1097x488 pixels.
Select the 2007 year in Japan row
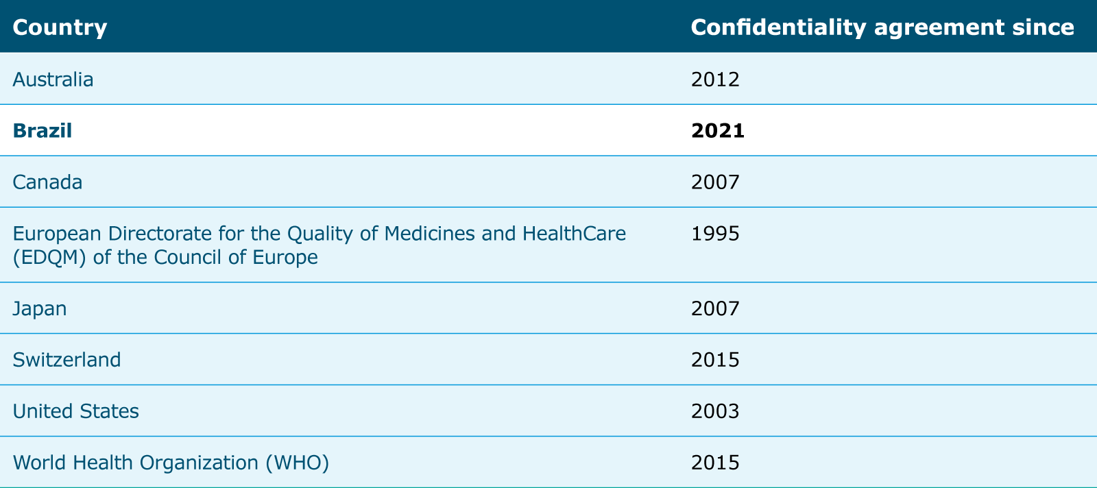[x=715, y=308]
